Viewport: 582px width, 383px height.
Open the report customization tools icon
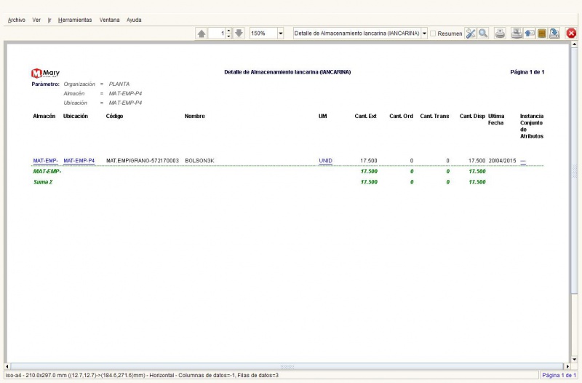[x=471, y=33]
